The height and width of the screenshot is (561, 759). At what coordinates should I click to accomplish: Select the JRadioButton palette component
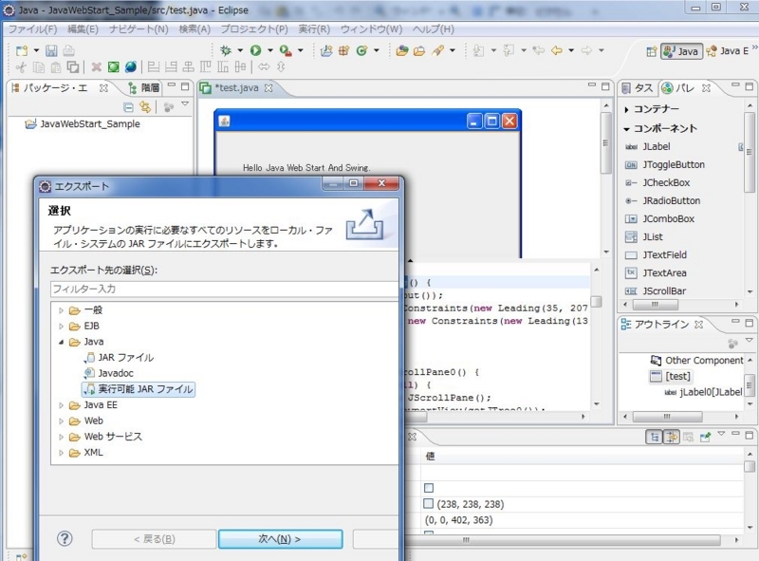662,200
